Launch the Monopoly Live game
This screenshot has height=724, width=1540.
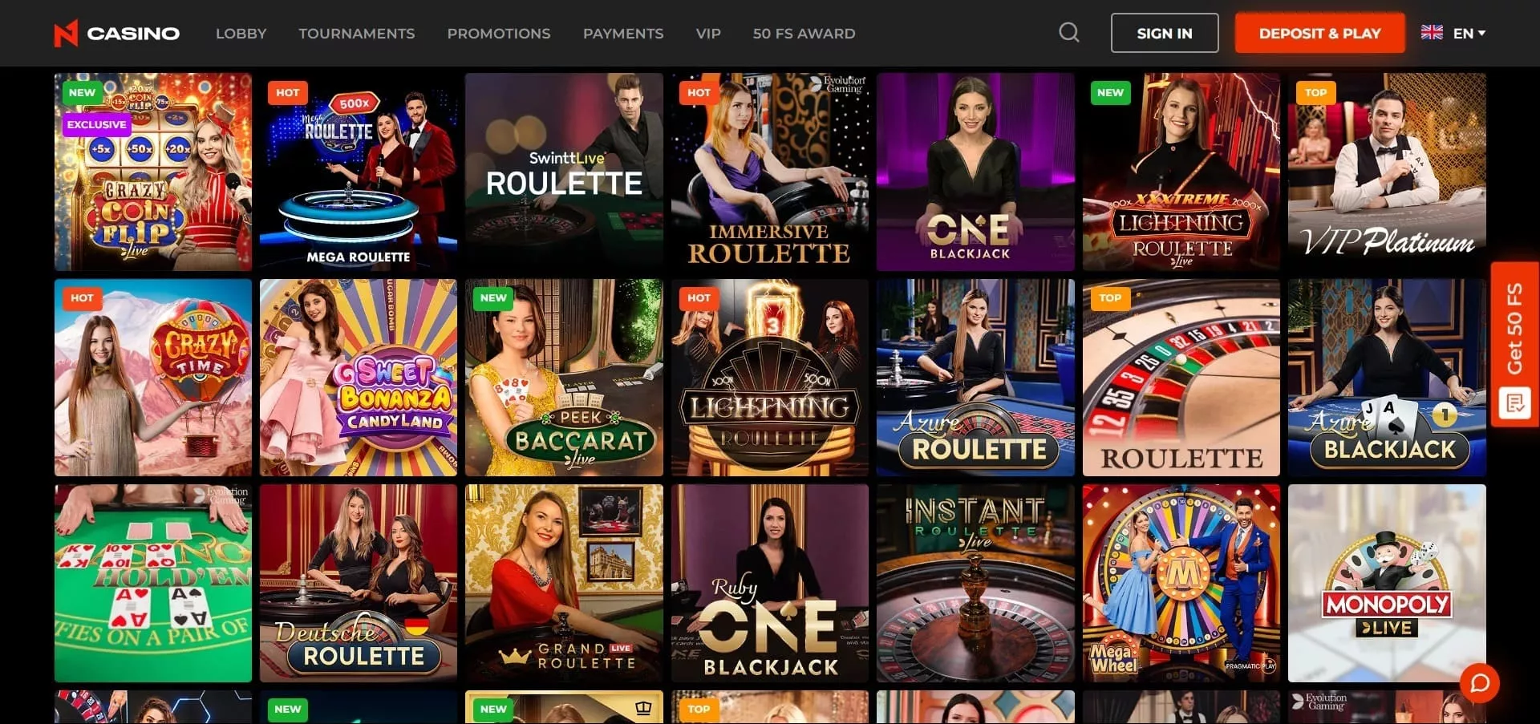click(x=1387, y=583)
